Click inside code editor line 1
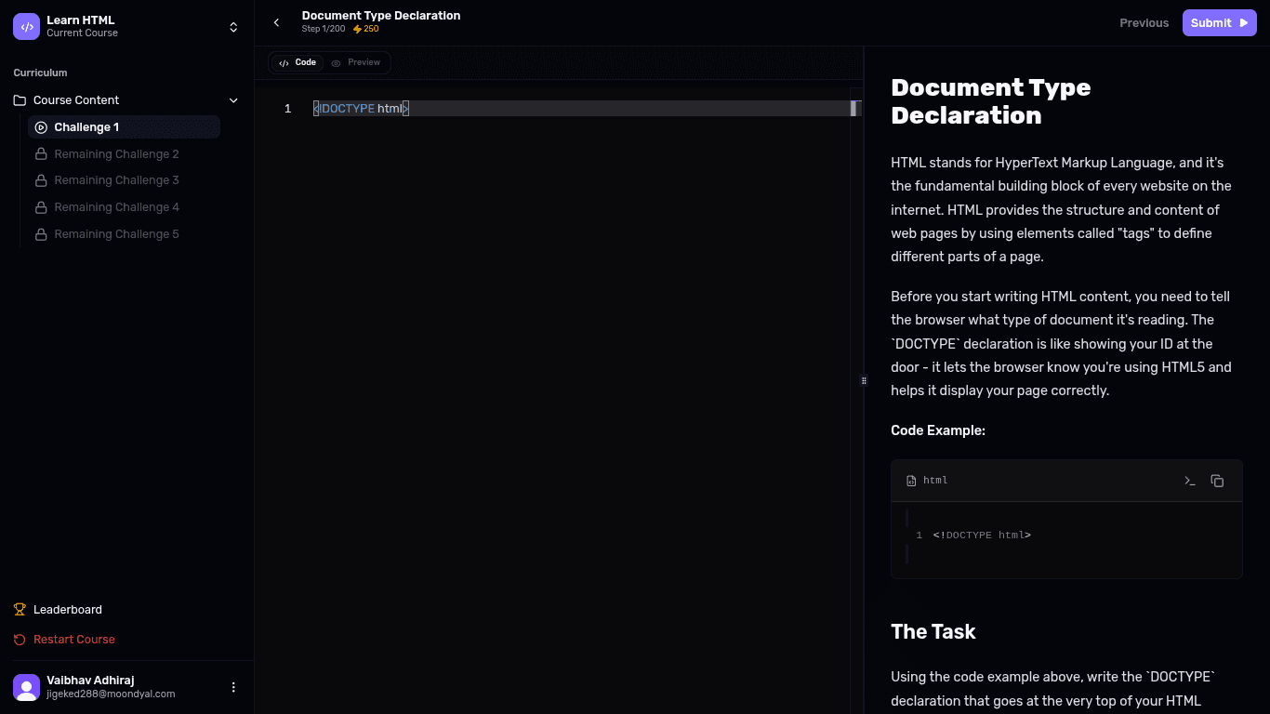1270x714 pixels. coord(558,109)
